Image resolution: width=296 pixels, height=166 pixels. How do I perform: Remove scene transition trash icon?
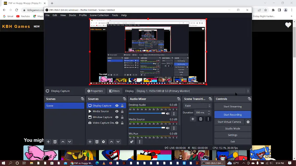click(x=201, y=119)
